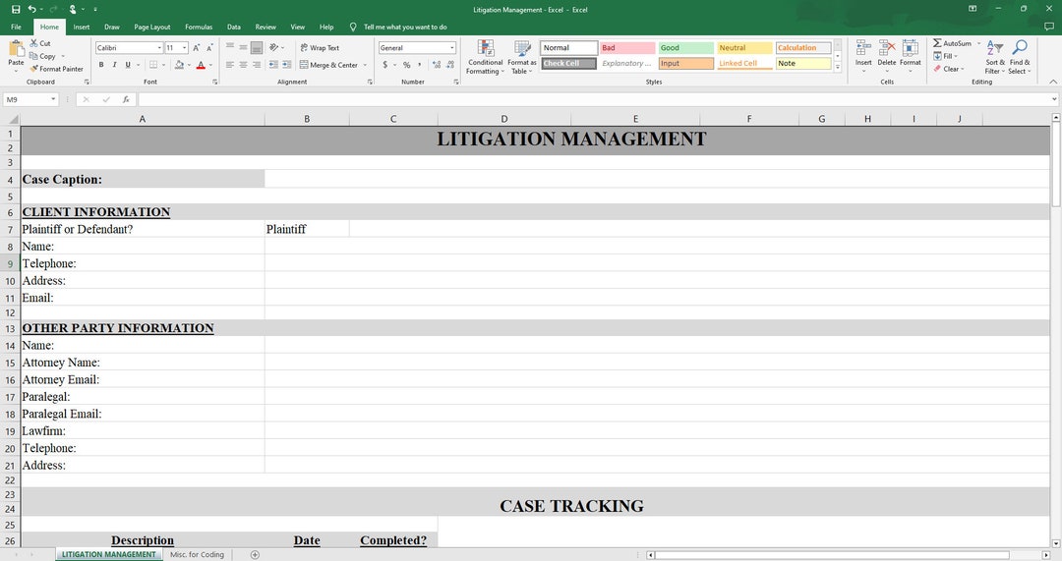Image resolution: width=1062 pixels, height=561 pixels.
Task: Middle-align the cell text
Action: coord(243,47)
